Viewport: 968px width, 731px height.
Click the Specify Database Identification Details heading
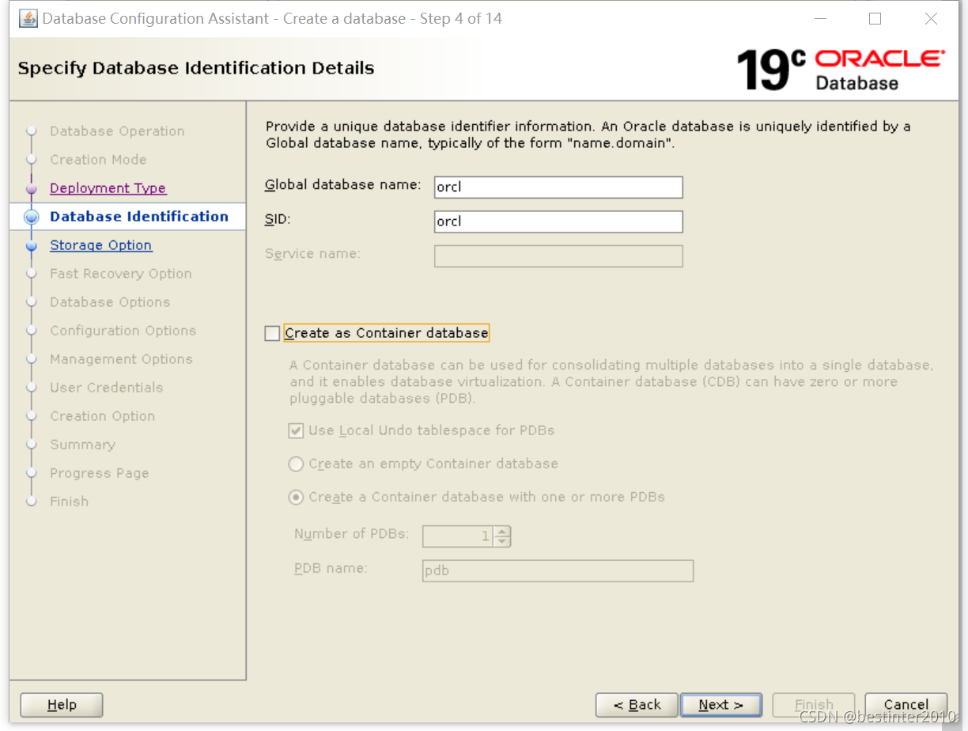tap(195, 69)
